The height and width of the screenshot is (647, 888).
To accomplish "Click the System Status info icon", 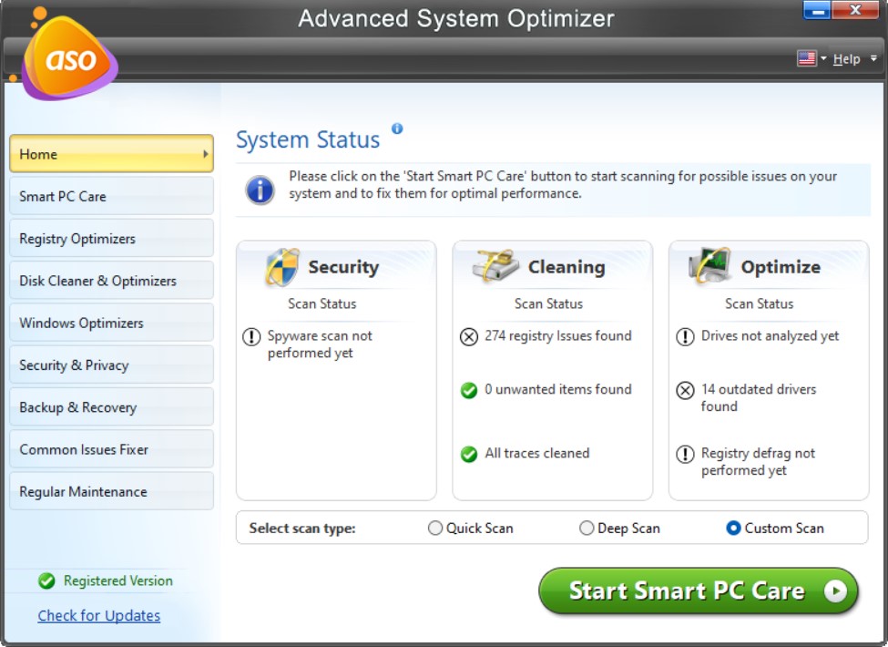I will [397, 129].
